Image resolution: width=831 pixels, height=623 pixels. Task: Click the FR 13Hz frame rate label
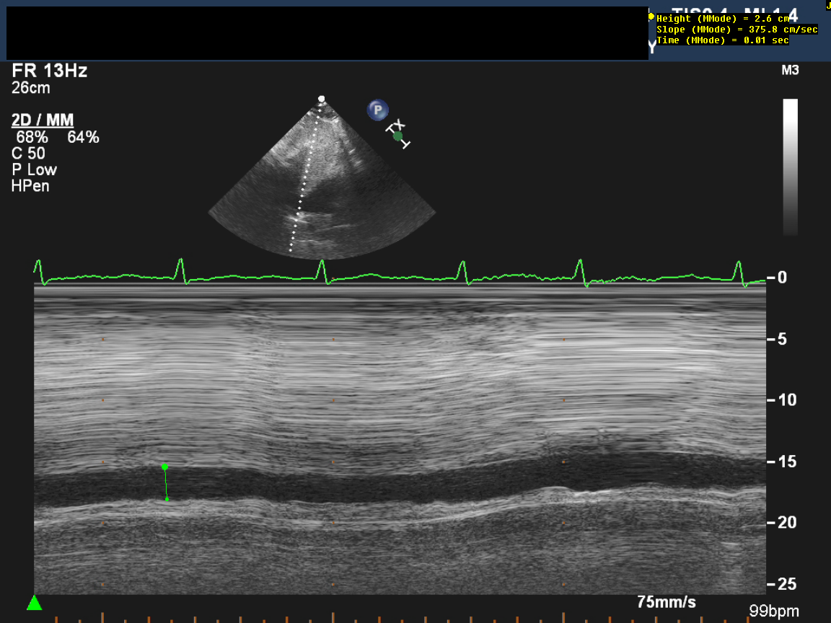[50, 71]
